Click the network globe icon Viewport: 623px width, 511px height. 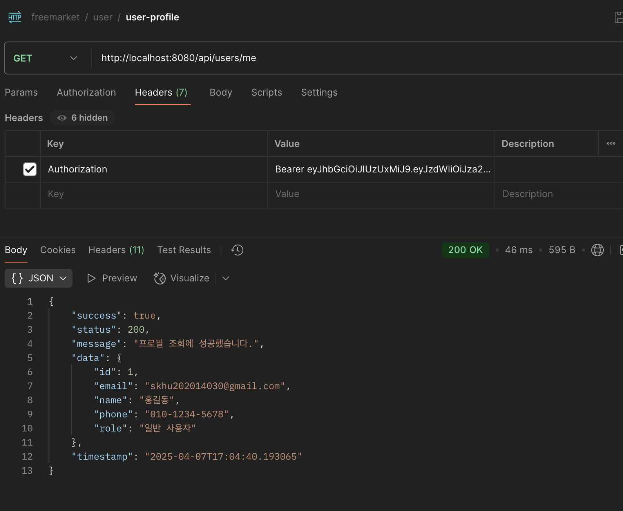pyautogui.click(x=597, y=250)
